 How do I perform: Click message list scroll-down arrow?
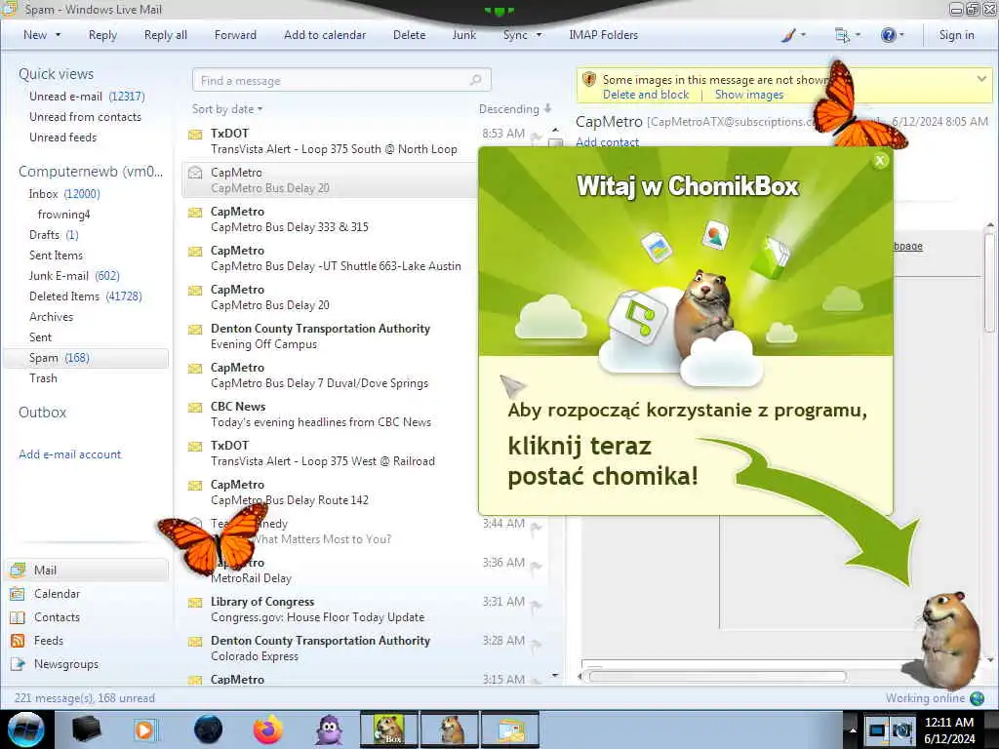555,676
